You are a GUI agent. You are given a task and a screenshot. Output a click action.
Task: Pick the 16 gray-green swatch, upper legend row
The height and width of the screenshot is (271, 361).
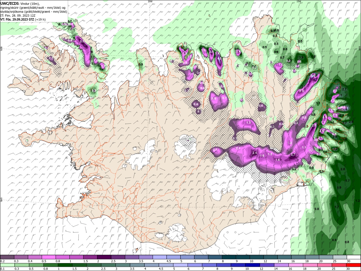click(298, 257)
